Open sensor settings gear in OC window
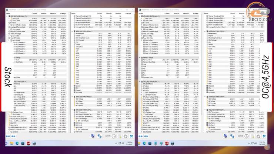 (258, 136)
